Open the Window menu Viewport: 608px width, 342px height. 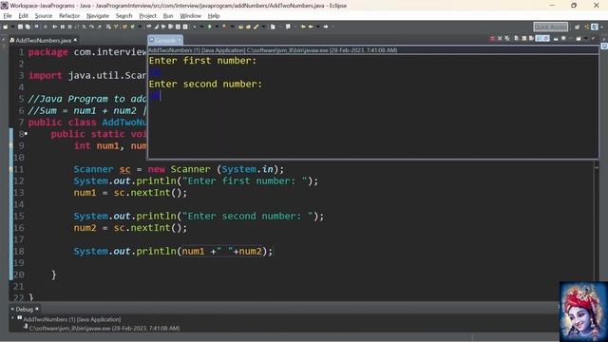point(190,16)
